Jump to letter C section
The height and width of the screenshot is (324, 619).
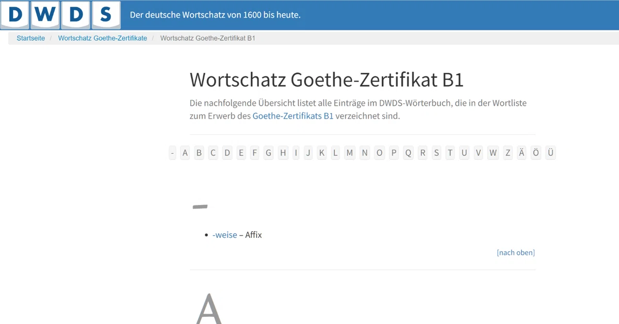coord(213,153)
